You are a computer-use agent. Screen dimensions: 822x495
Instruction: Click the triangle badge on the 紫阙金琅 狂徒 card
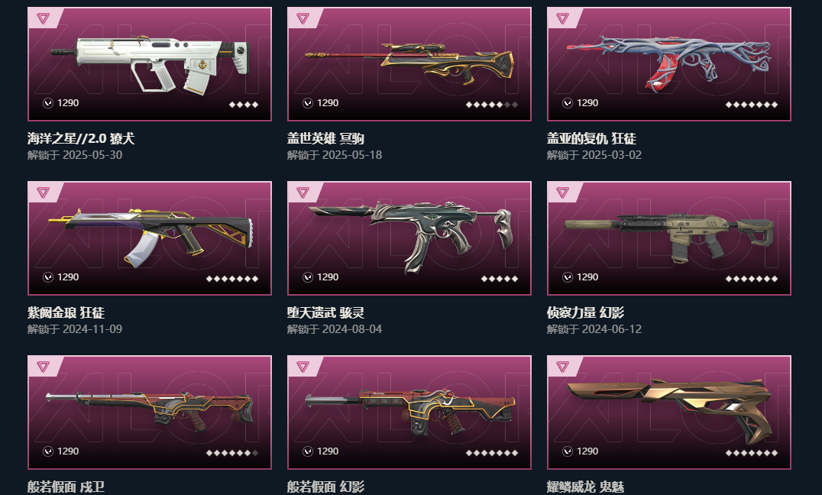point(43,193)
